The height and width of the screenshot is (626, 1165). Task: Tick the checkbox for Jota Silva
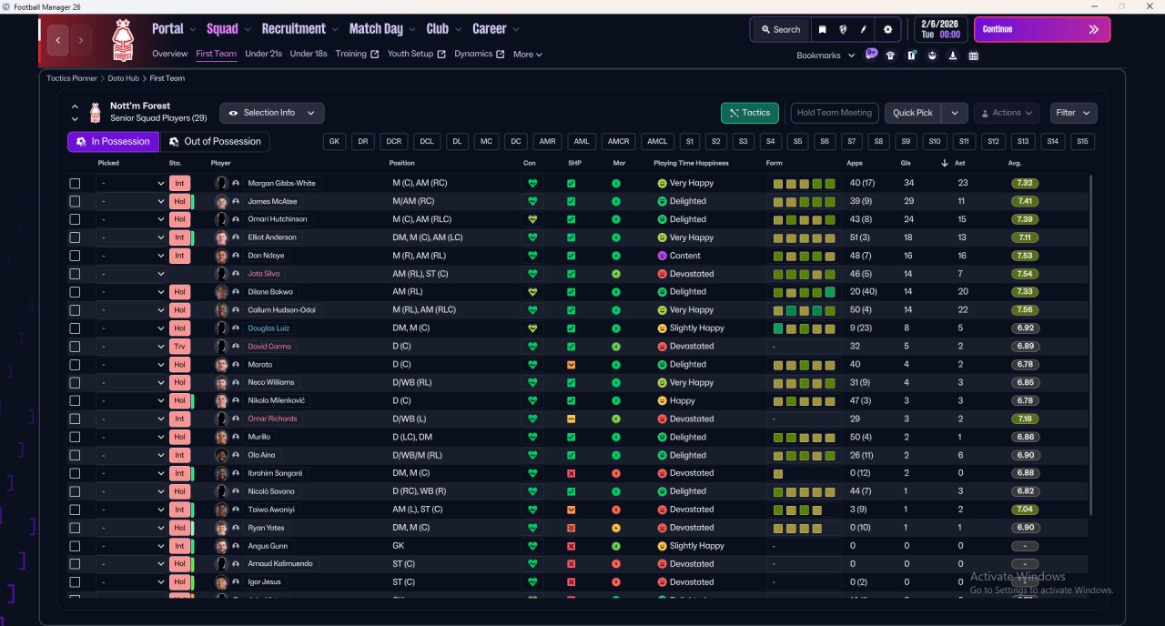coord(75,274)
